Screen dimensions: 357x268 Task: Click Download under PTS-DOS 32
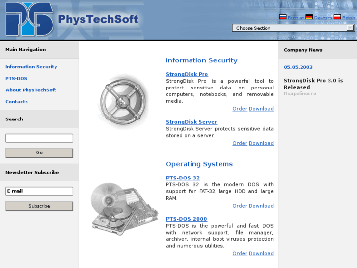point(261,206)
